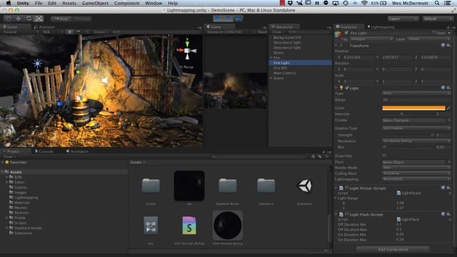Image resolution: width=457 pixels, height=257 pixels.
Task: Open the Tag dropdown
Action: point(371,39)
